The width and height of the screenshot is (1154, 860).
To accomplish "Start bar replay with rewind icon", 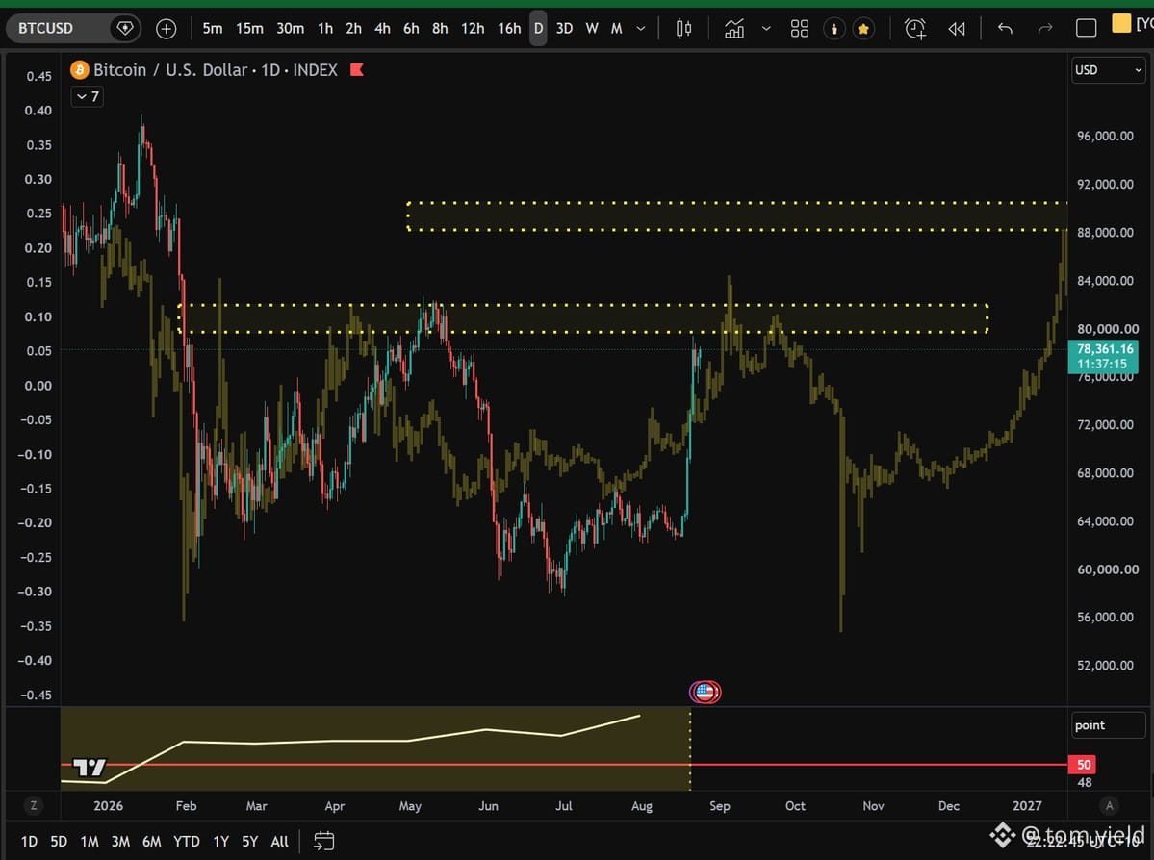I will click(x=956, y=29).
